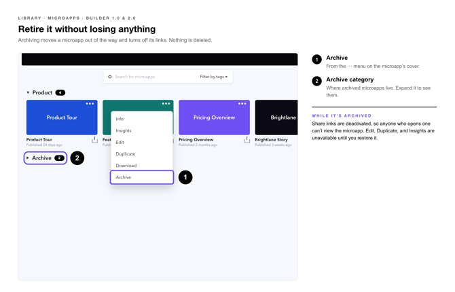Image resolution: width=455 pixels, height=292 pixels.
Task: Click the search magnifier icon
Action: coord(110,77)
